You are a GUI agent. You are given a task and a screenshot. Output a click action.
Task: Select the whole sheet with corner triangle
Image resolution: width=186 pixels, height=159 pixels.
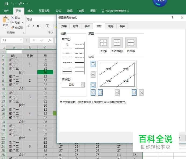(x=4, y=48)
